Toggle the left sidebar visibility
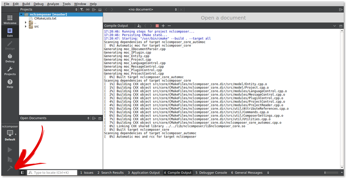Viewport: 346px width, 178px height. [x=22, y=173]
